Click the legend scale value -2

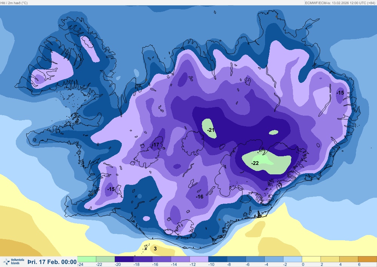285,264
